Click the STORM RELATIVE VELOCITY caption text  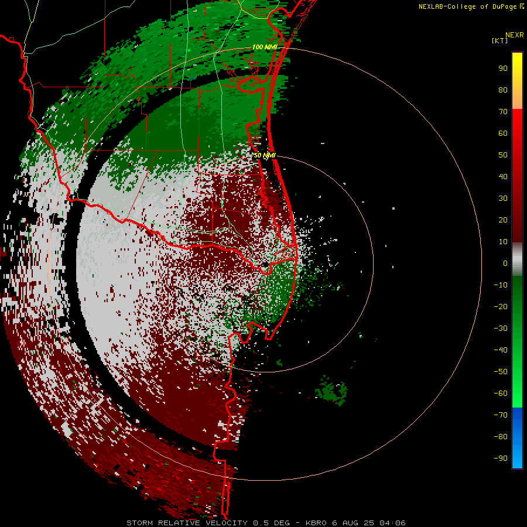click(187, 523)
